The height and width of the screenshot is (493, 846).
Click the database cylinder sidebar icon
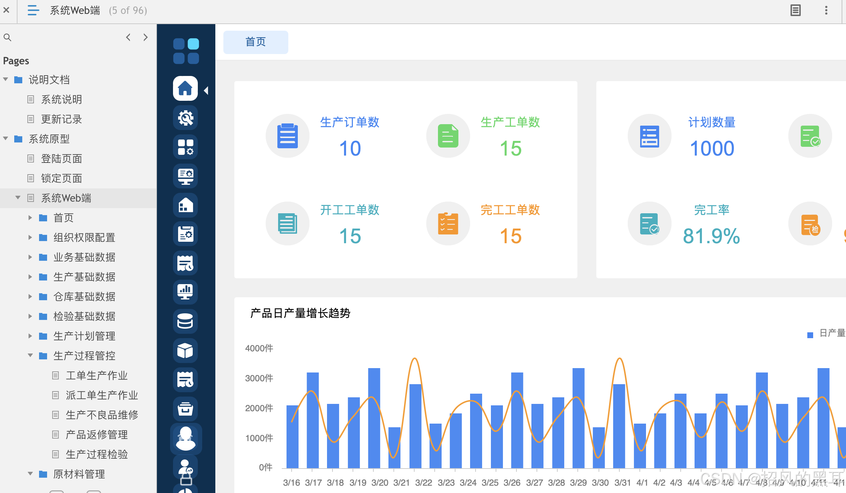click(x=185, y=321)
